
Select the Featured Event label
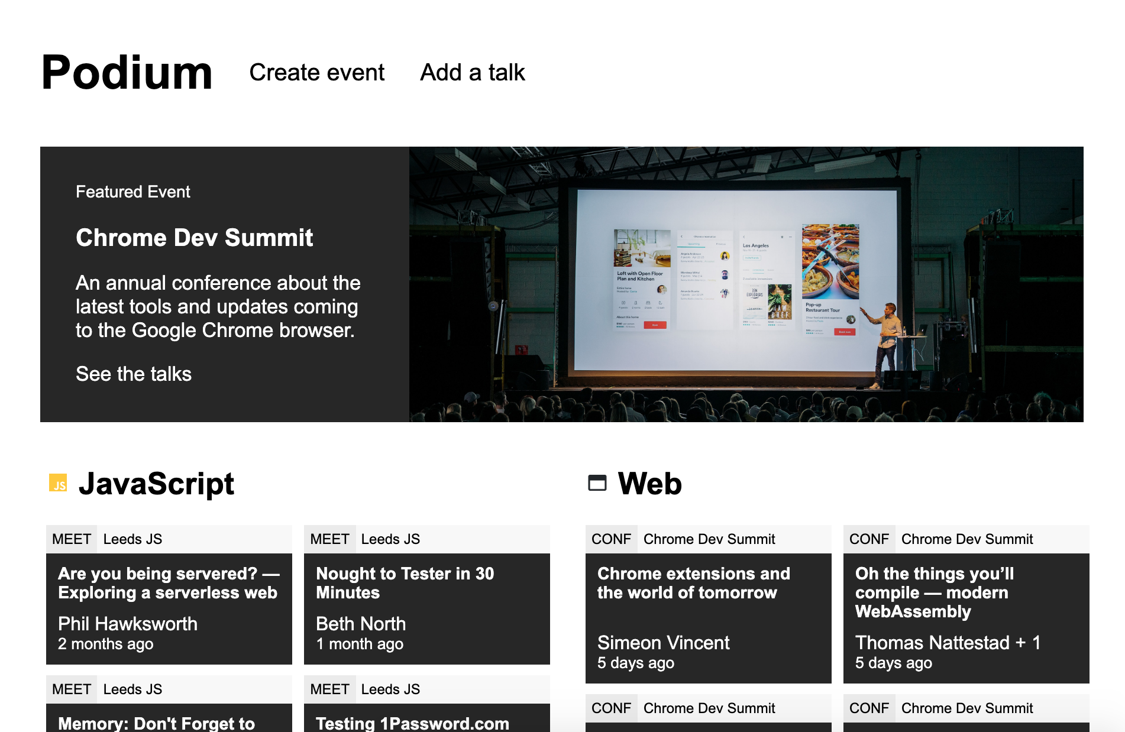133,192
